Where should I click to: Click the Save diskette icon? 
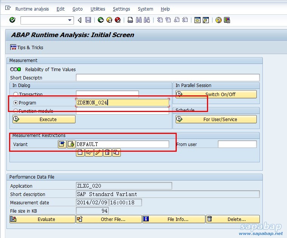point(88,20)
